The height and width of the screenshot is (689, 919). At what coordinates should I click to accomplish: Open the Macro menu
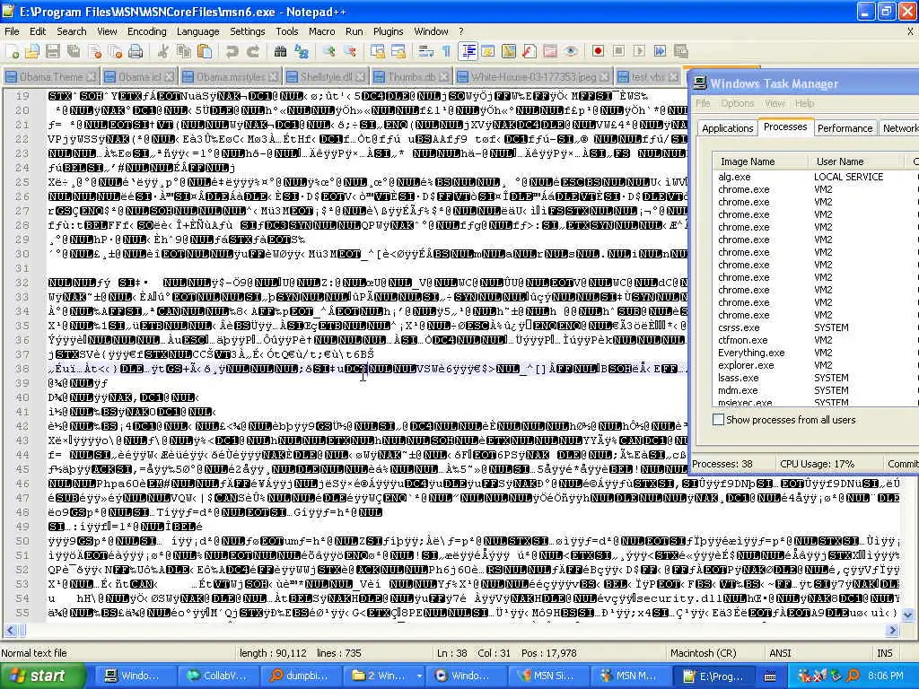tap(322, 31)
